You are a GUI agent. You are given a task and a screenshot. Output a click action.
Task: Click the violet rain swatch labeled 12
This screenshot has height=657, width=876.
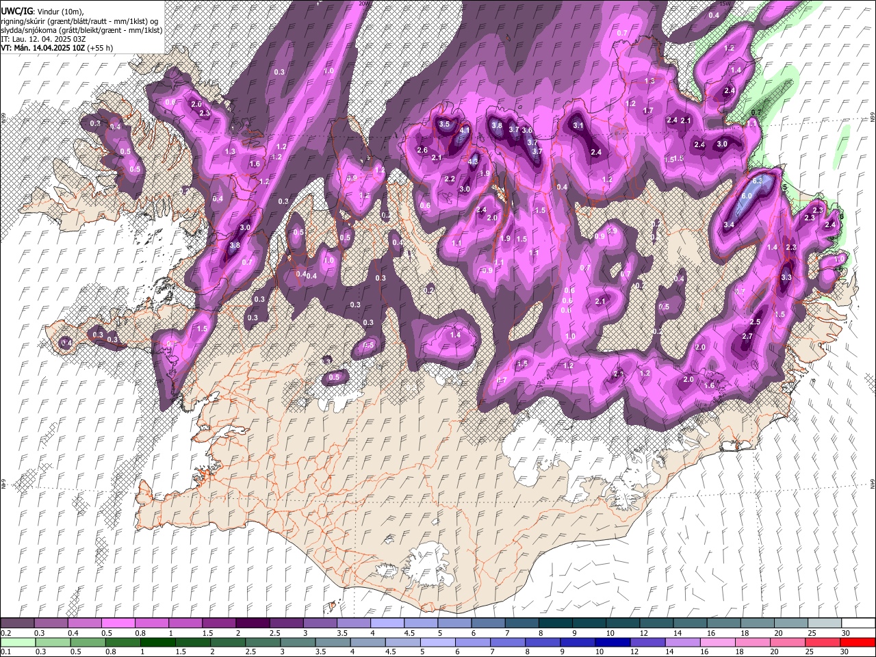[647, 642]
